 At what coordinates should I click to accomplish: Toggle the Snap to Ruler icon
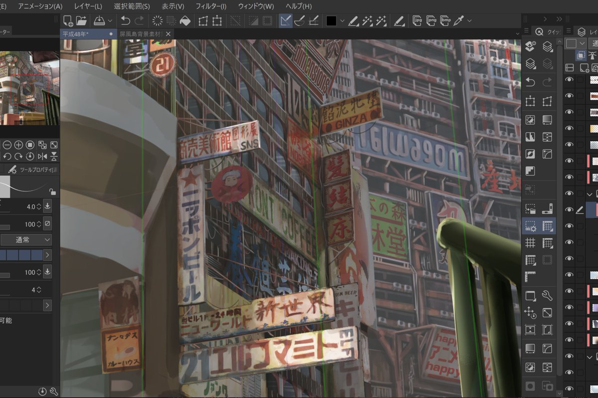pyautogui.click(x=286, y=21)
